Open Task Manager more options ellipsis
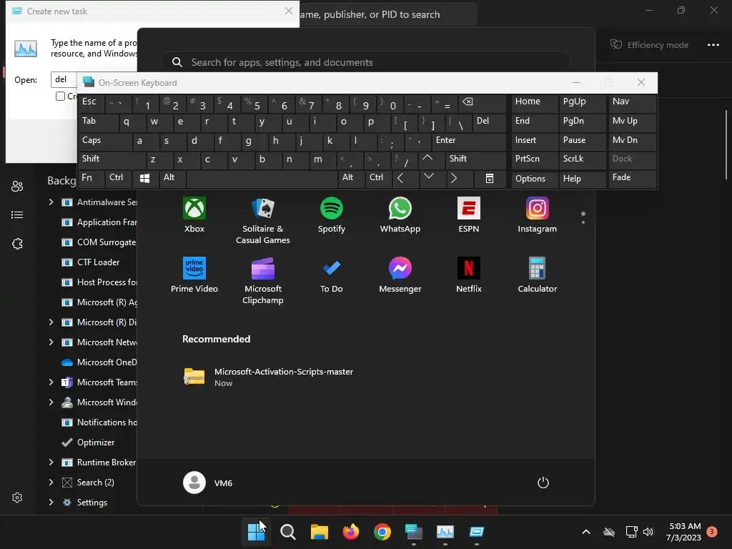This screenshot has width=732, height=549. [713, 45]
